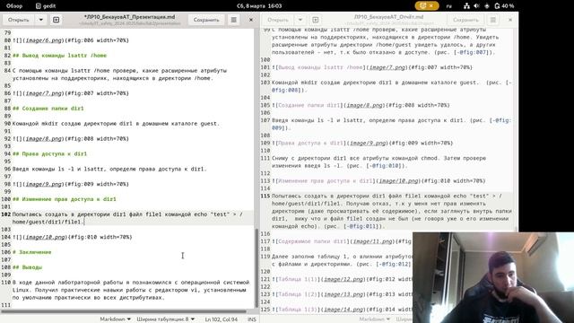Viewport: 574px width, 323px height.
Task: Click the orange screen recording indicator
Action: pyautogui.click(x=427, y=6)
